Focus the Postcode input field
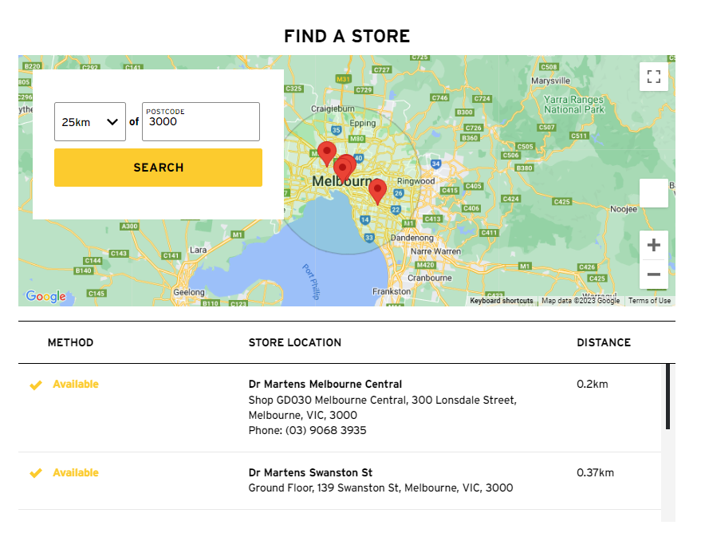The image size is (701, 533). coord(201,121)
